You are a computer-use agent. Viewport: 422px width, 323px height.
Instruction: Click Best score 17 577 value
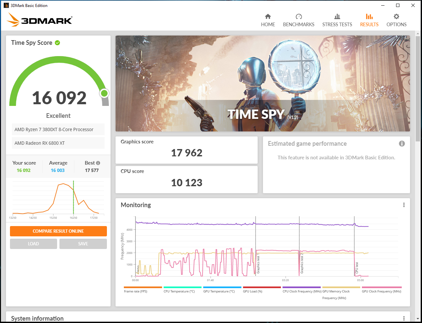coord(92,170)
